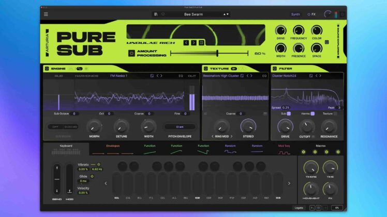Open the Keyboard modulation tab
The height and width of the screenshot is (217, 387).
click(x=66, y=149)
